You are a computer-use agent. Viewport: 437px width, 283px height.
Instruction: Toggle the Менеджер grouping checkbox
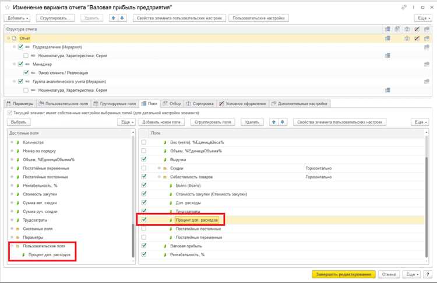pyautogui.click(x=20, y=64)
